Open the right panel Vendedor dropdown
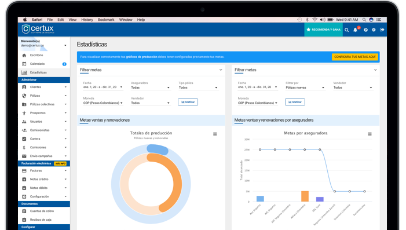Viewport: 406px width, 230px height. point(353,87)
